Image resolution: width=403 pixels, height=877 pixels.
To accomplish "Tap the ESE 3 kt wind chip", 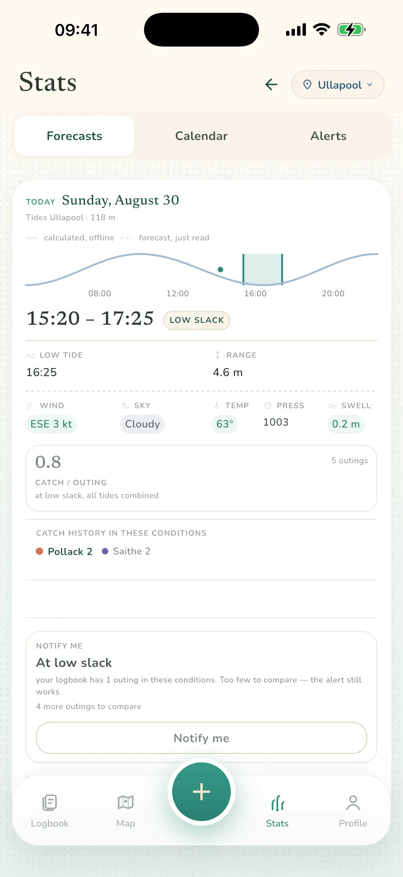I will tap(51, 424).
